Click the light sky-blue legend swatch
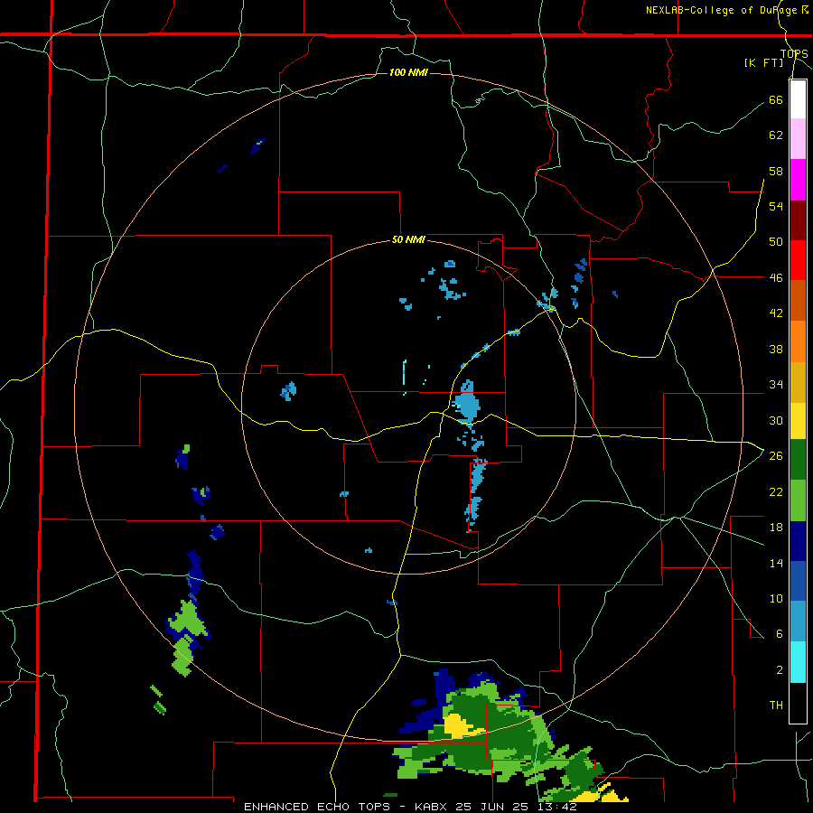813x813 pixels. click(798, 621)
